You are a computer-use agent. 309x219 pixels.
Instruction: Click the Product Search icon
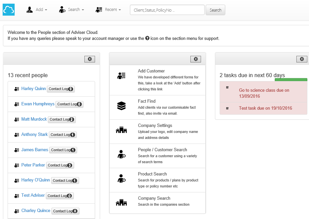click(x=121, y=179)
